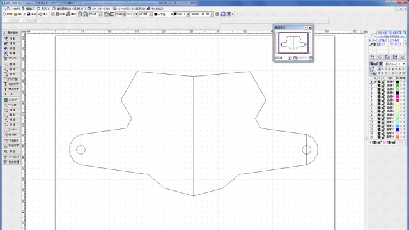
Task: Click the 保存 save button
Action: point(31,14)
